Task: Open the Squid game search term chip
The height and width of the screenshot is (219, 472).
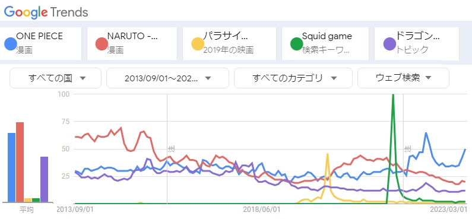Action: pos(325,43)
